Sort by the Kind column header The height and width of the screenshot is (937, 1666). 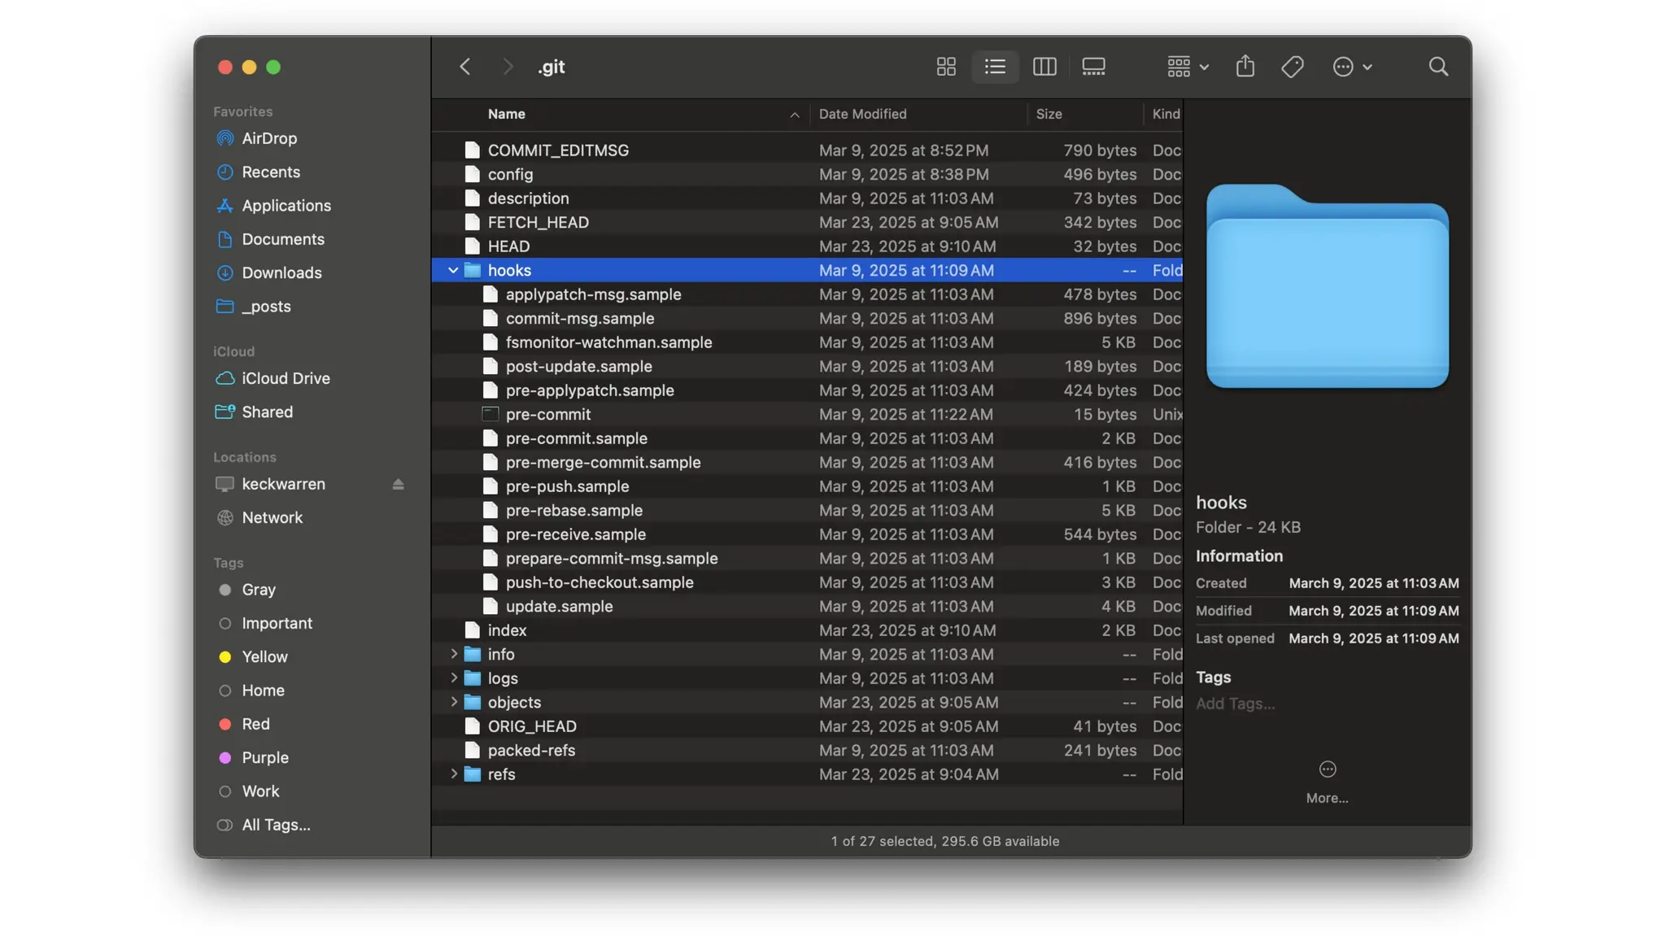coord(1164,114)
